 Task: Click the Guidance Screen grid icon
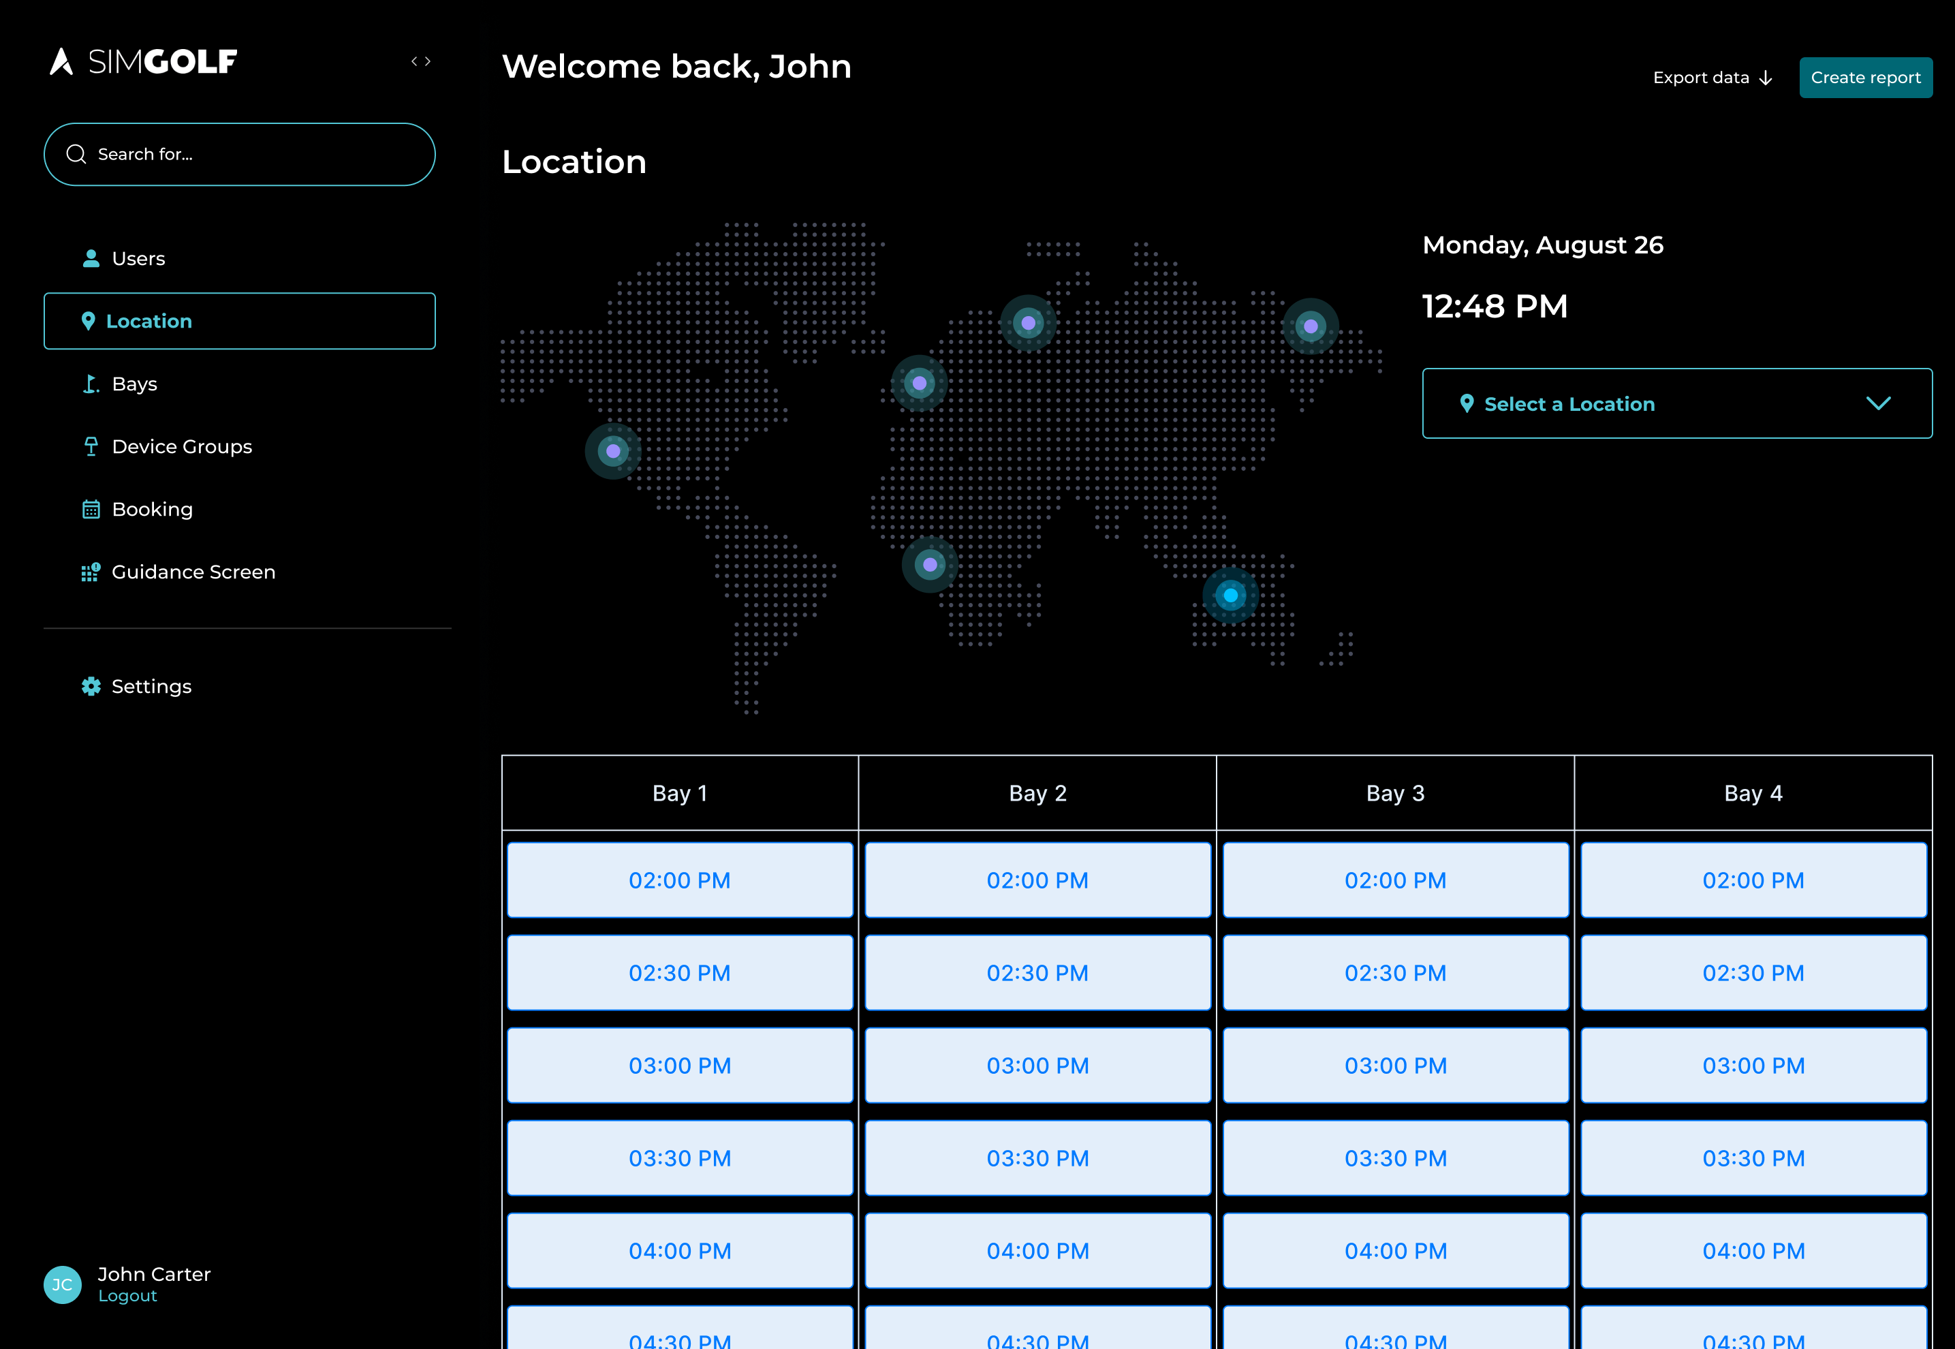(x=91, y=572)
